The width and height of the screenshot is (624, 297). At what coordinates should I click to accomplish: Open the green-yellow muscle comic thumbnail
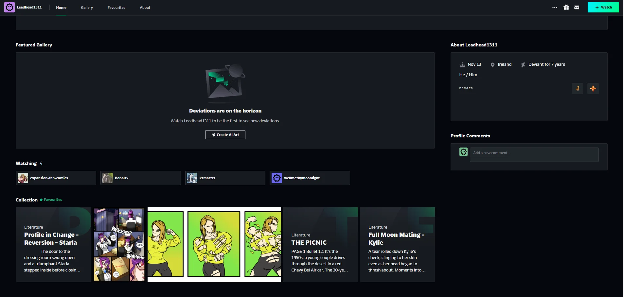[x=214, y=244]
